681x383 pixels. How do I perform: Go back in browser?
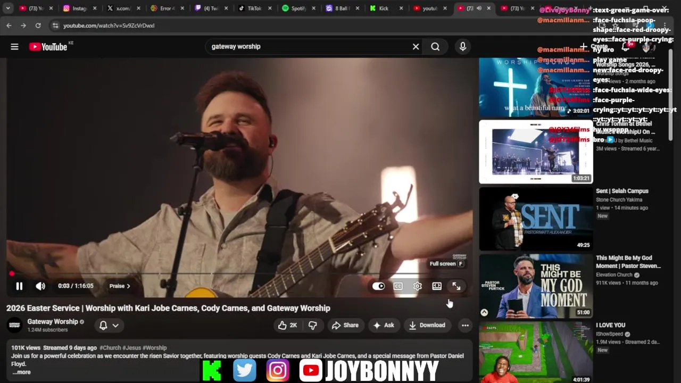click(9, 26)
